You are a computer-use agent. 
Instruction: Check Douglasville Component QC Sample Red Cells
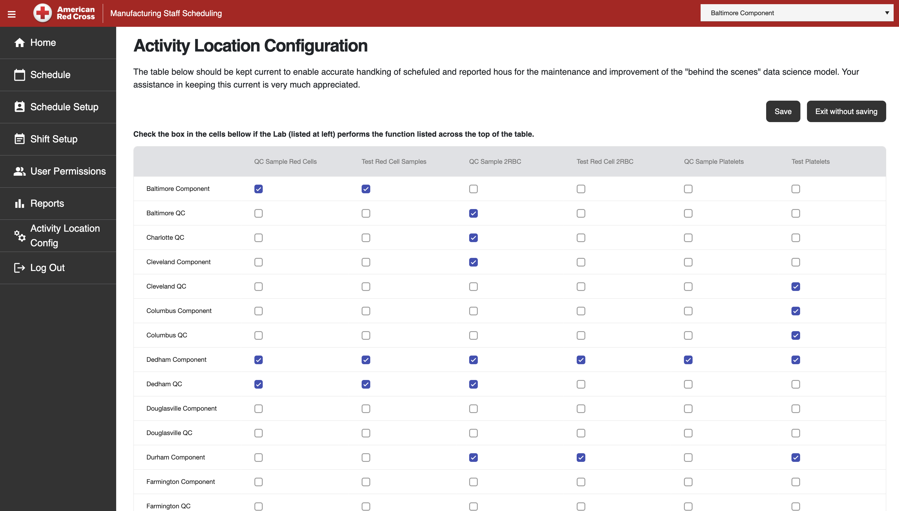258,409
